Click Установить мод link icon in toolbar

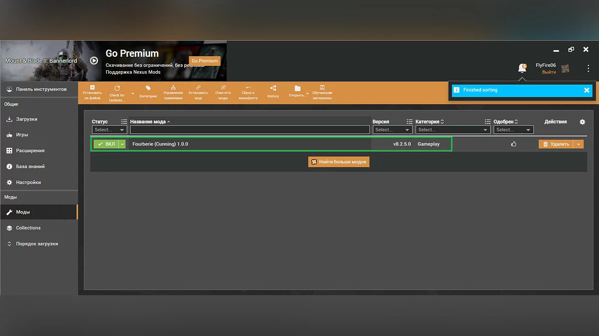click(x=198, y=88)
